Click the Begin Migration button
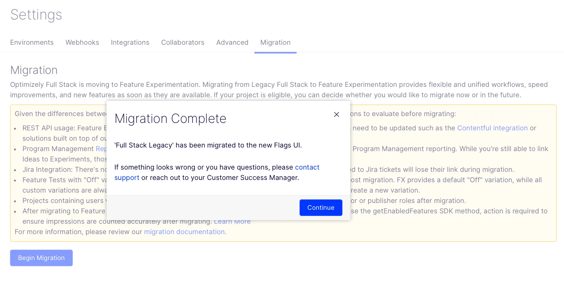Viewport: 564px width, 297px height. pos(41,258)
